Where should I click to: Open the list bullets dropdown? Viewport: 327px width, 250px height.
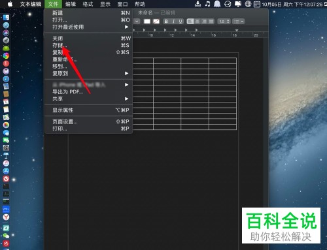click(239, 22)
